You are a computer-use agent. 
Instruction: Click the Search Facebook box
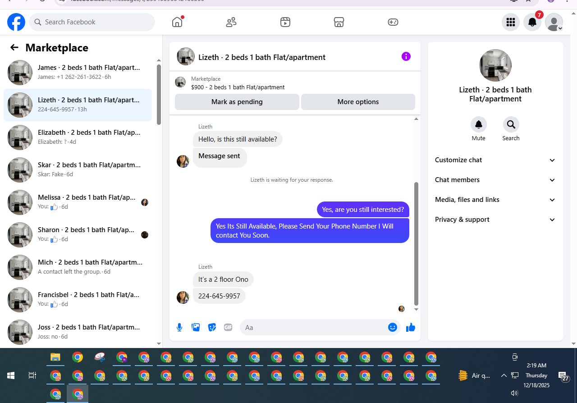[x=92, y=22]
